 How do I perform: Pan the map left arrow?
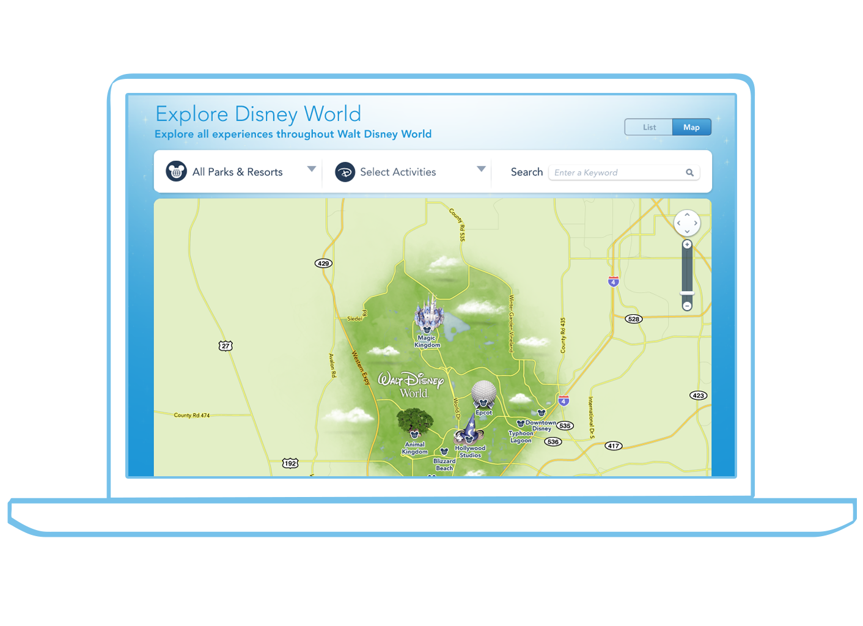678,223
